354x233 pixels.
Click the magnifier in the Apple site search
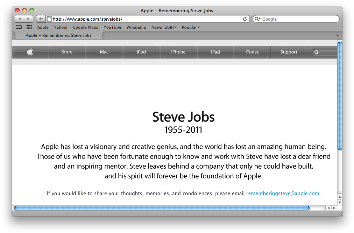(x=317, y=52)
